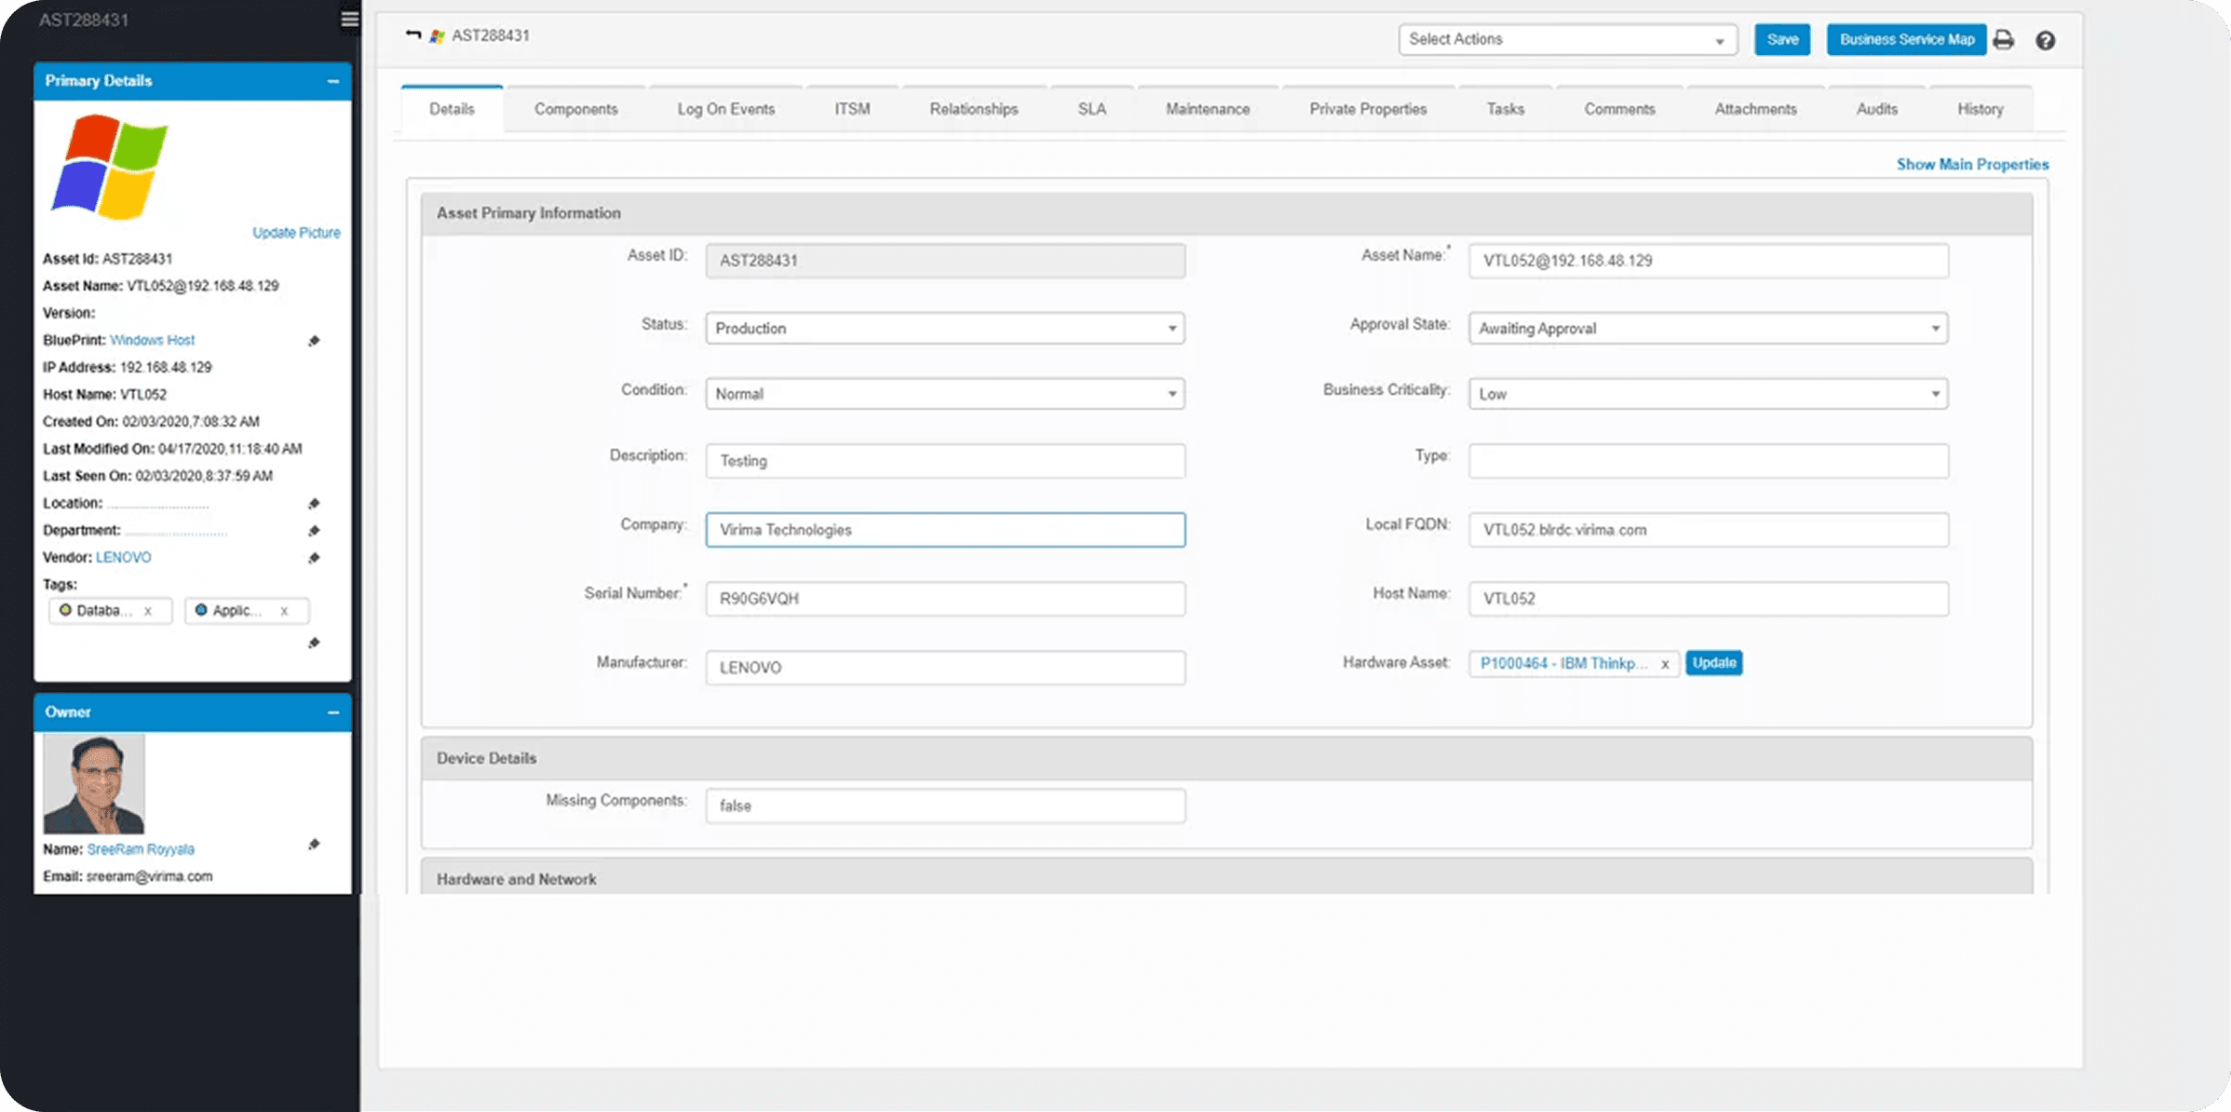Open the Business Criticality dropdown
This screenshot has height=1112, width=2231.
pyautogui.click(x=1709, y=394)
